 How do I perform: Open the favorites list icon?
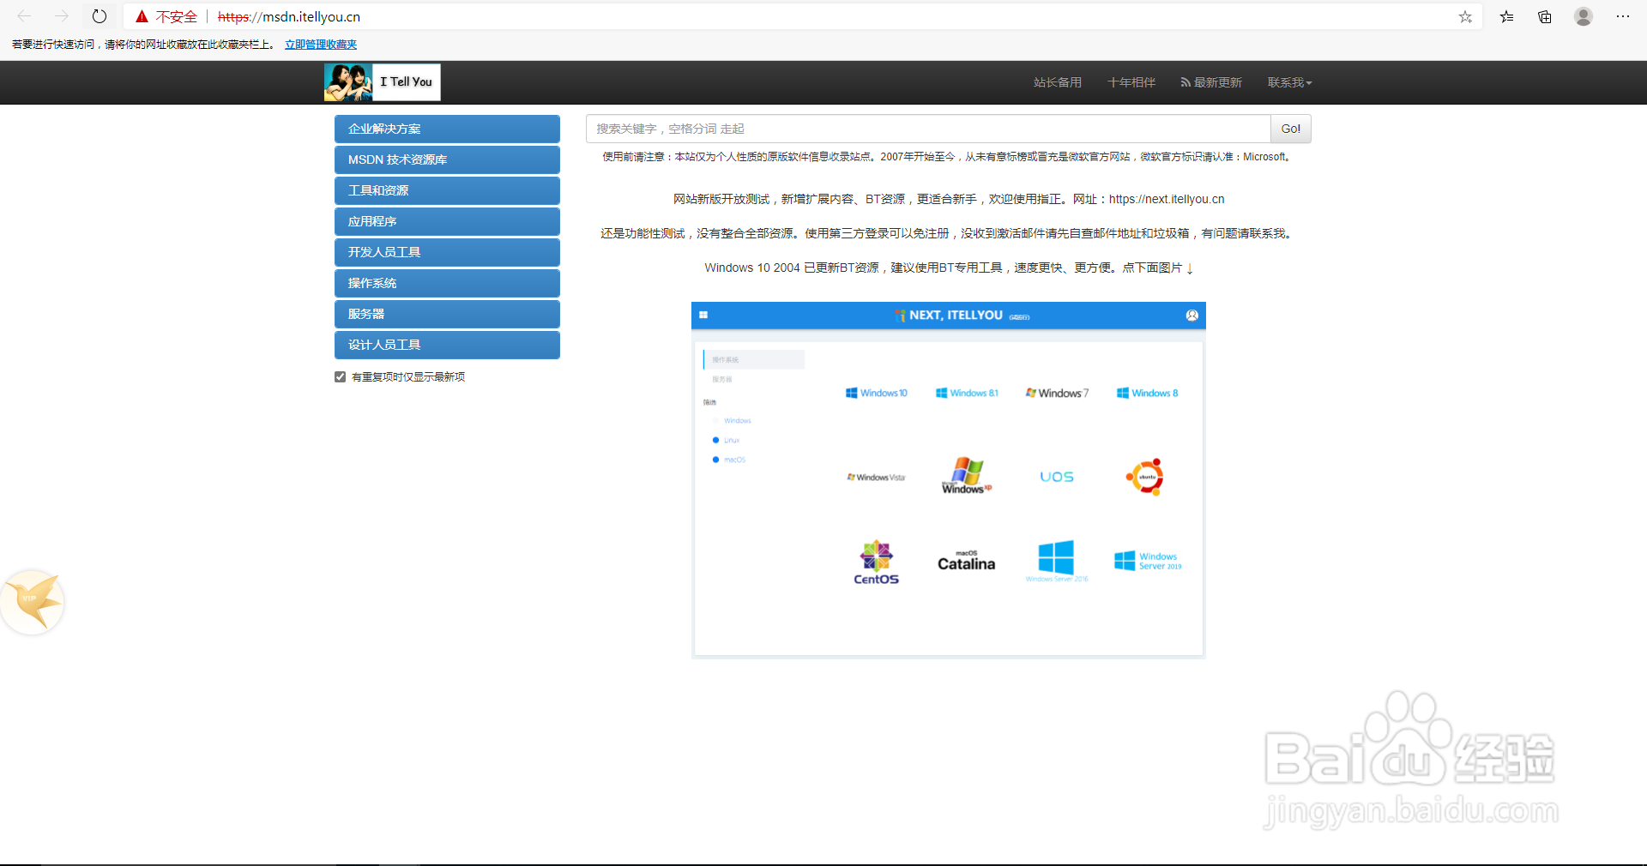(x=1506, y=16)
